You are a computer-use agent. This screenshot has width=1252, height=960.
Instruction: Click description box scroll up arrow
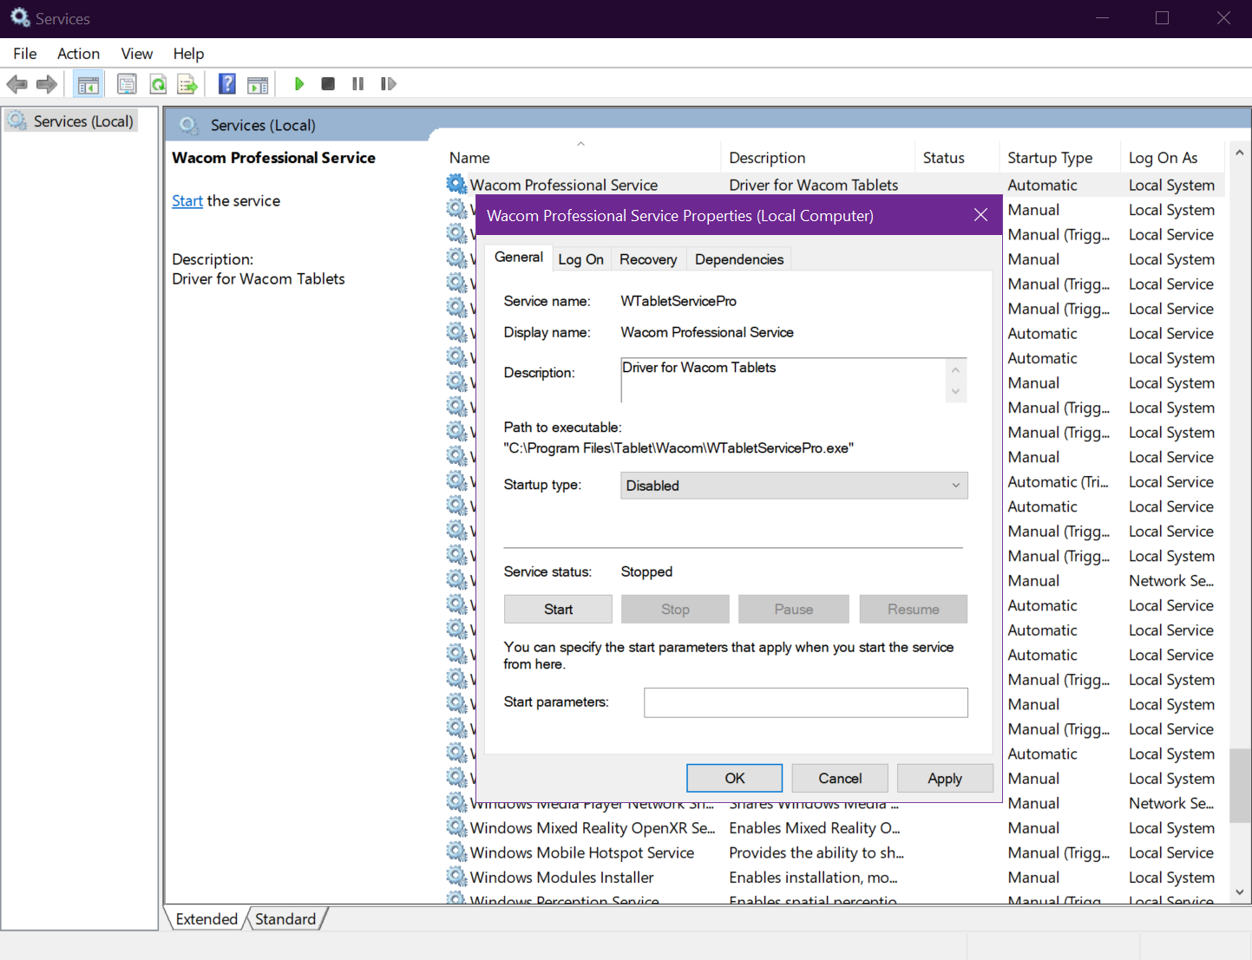(955, 369)
